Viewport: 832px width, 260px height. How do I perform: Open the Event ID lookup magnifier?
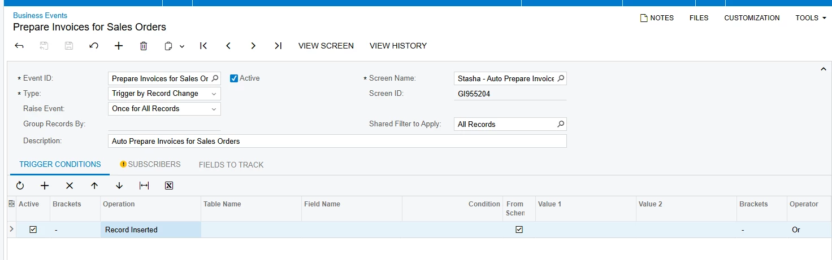(x=215, y=78)
